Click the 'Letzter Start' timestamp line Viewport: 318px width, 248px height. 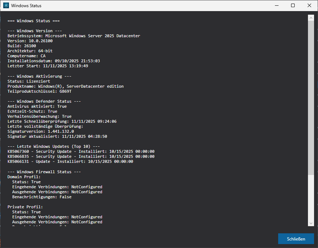[x=48, y=66]
